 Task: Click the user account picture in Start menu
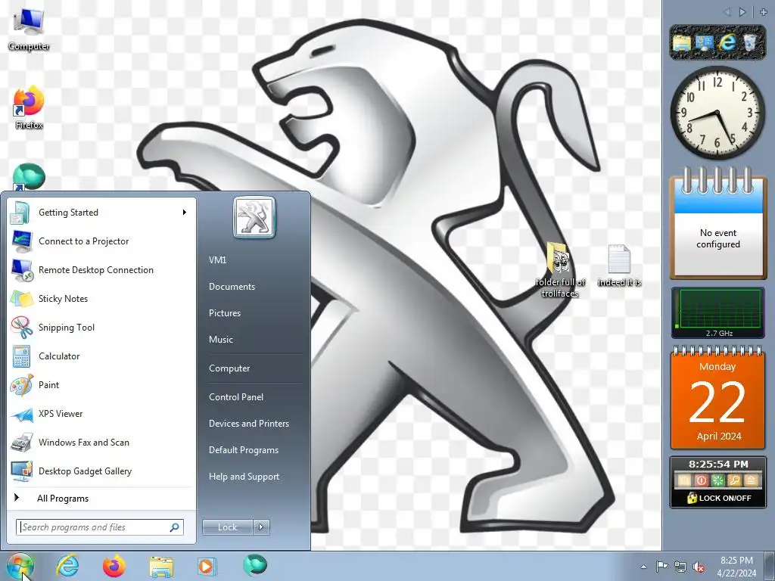point(254,217)
